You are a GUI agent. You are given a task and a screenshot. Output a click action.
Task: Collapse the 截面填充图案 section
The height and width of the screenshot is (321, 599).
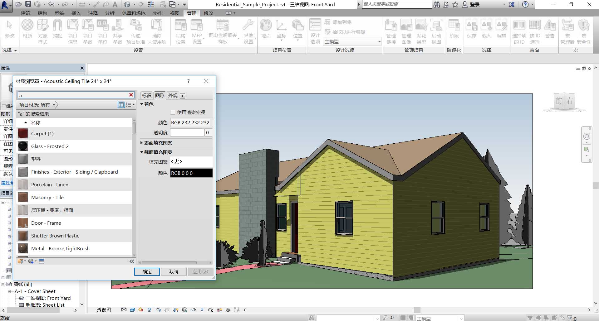pyautogui.click(x=141, y=152)
